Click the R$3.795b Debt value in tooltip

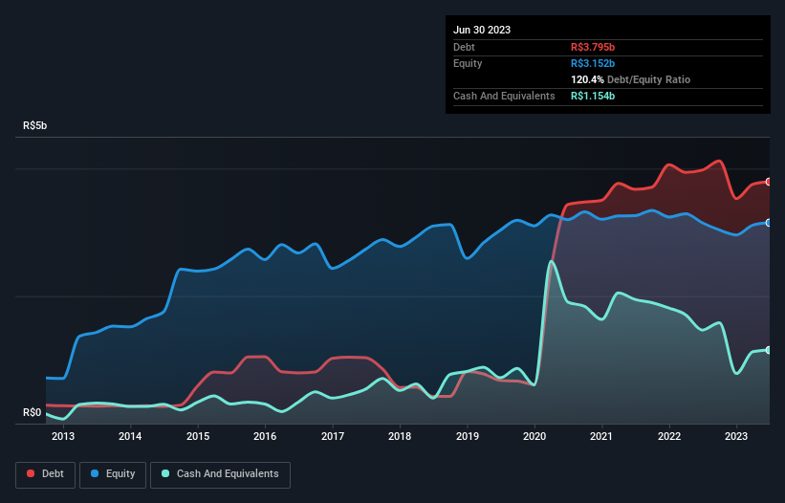tap(593, 47)
